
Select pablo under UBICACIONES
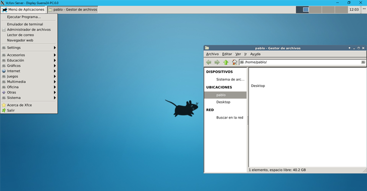pyautogui.click(x=225, y=95)
